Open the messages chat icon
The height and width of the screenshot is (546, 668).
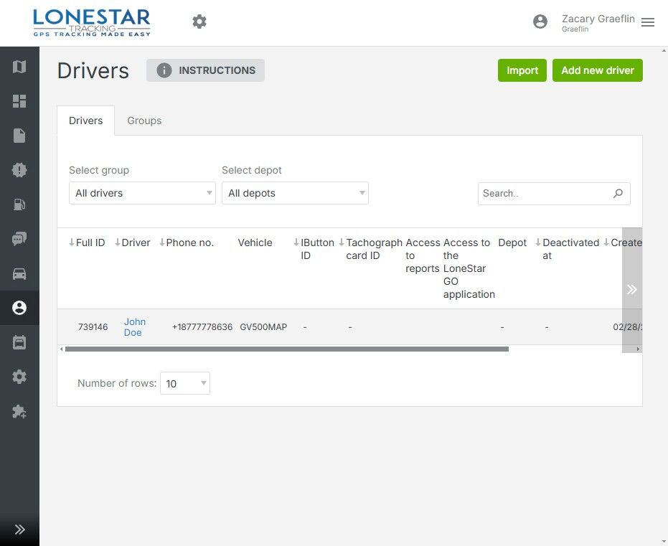19,239
